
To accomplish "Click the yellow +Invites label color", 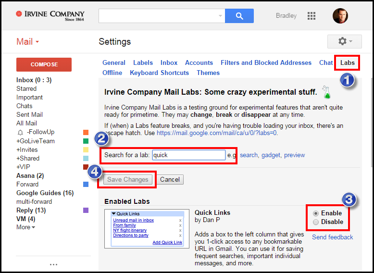I will pyautogui.click(x=86, y=150).
